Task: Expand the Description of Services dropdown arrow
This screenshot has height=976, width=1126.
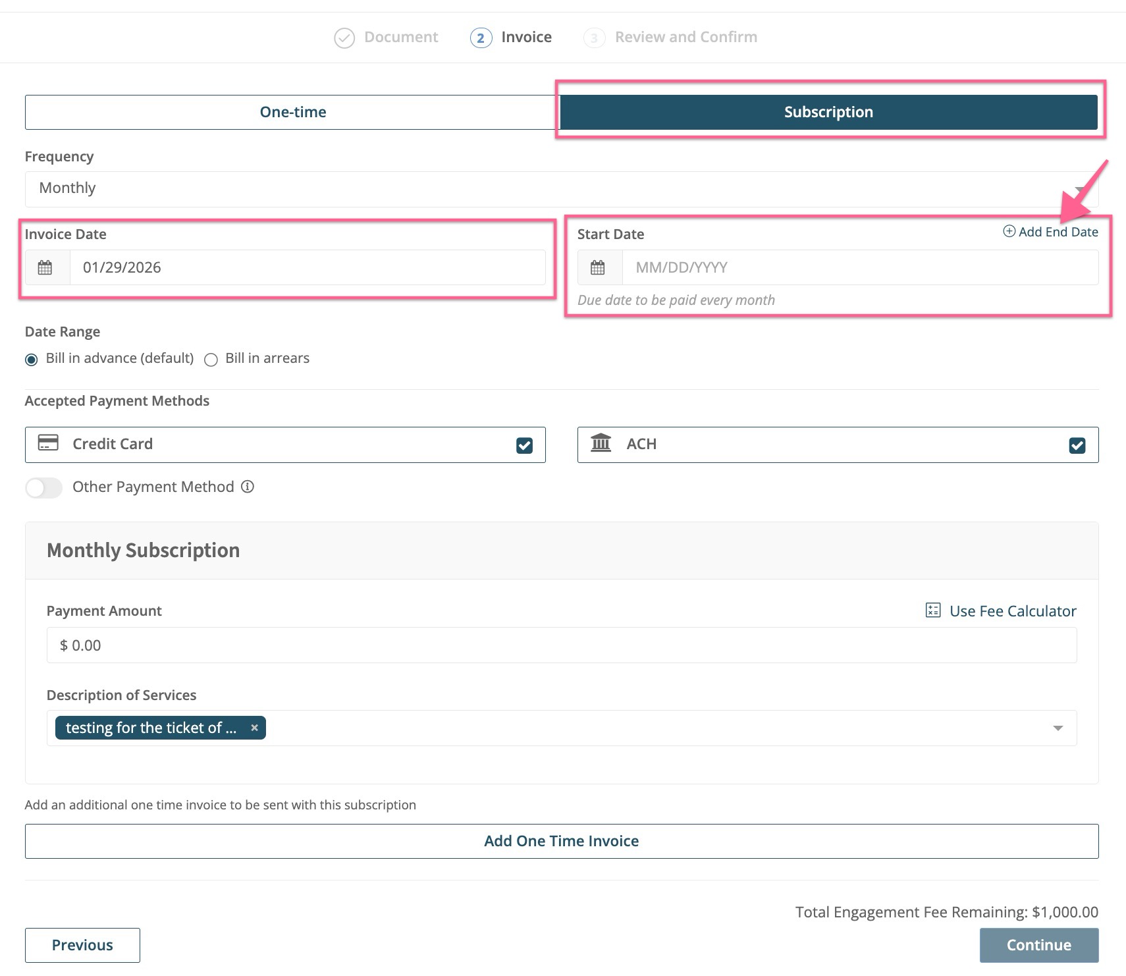Action: click(1058, 728)
